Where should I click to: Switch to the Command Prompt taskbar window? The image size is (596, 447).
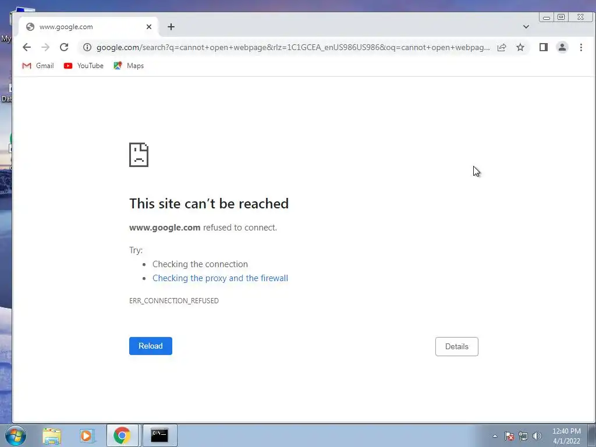coord(159,435)
